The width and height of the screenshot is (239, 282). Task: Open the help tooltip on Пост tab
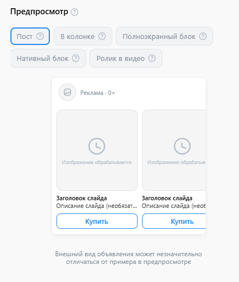coord(40,36)
